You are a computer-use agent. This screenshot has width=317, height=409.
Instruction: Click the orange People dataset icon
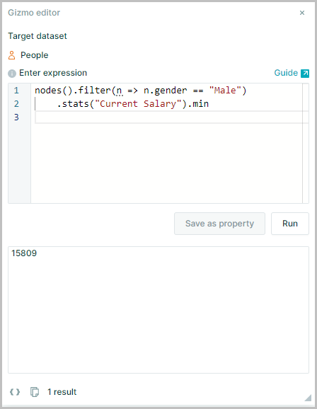12,55
